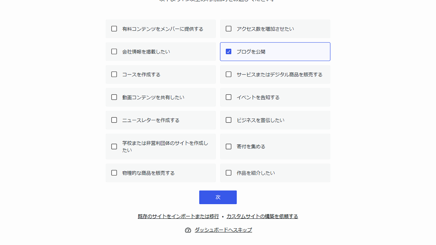Select the ニュースレターを作成する checkbox

click(x=114, y=120)
